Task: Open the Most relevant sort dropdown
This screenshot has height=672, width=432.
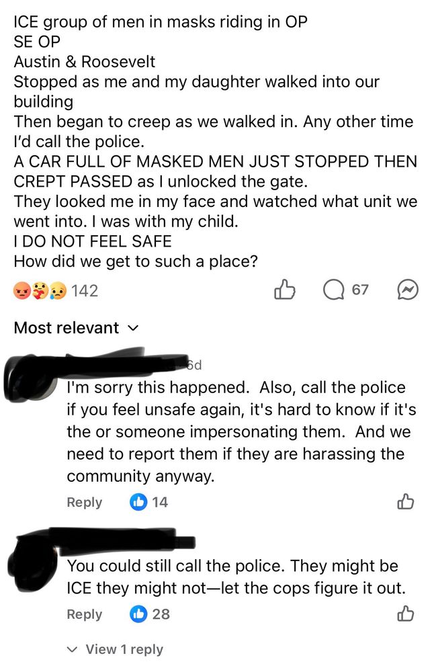Action: (x=77, y=328)
